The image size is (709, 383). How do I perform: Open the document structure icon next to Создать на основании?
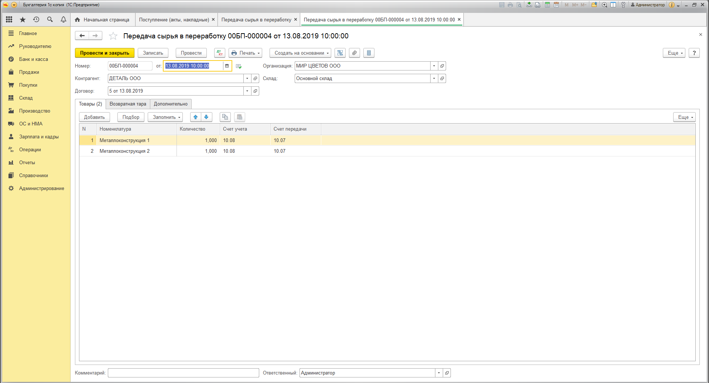point(340,53)
